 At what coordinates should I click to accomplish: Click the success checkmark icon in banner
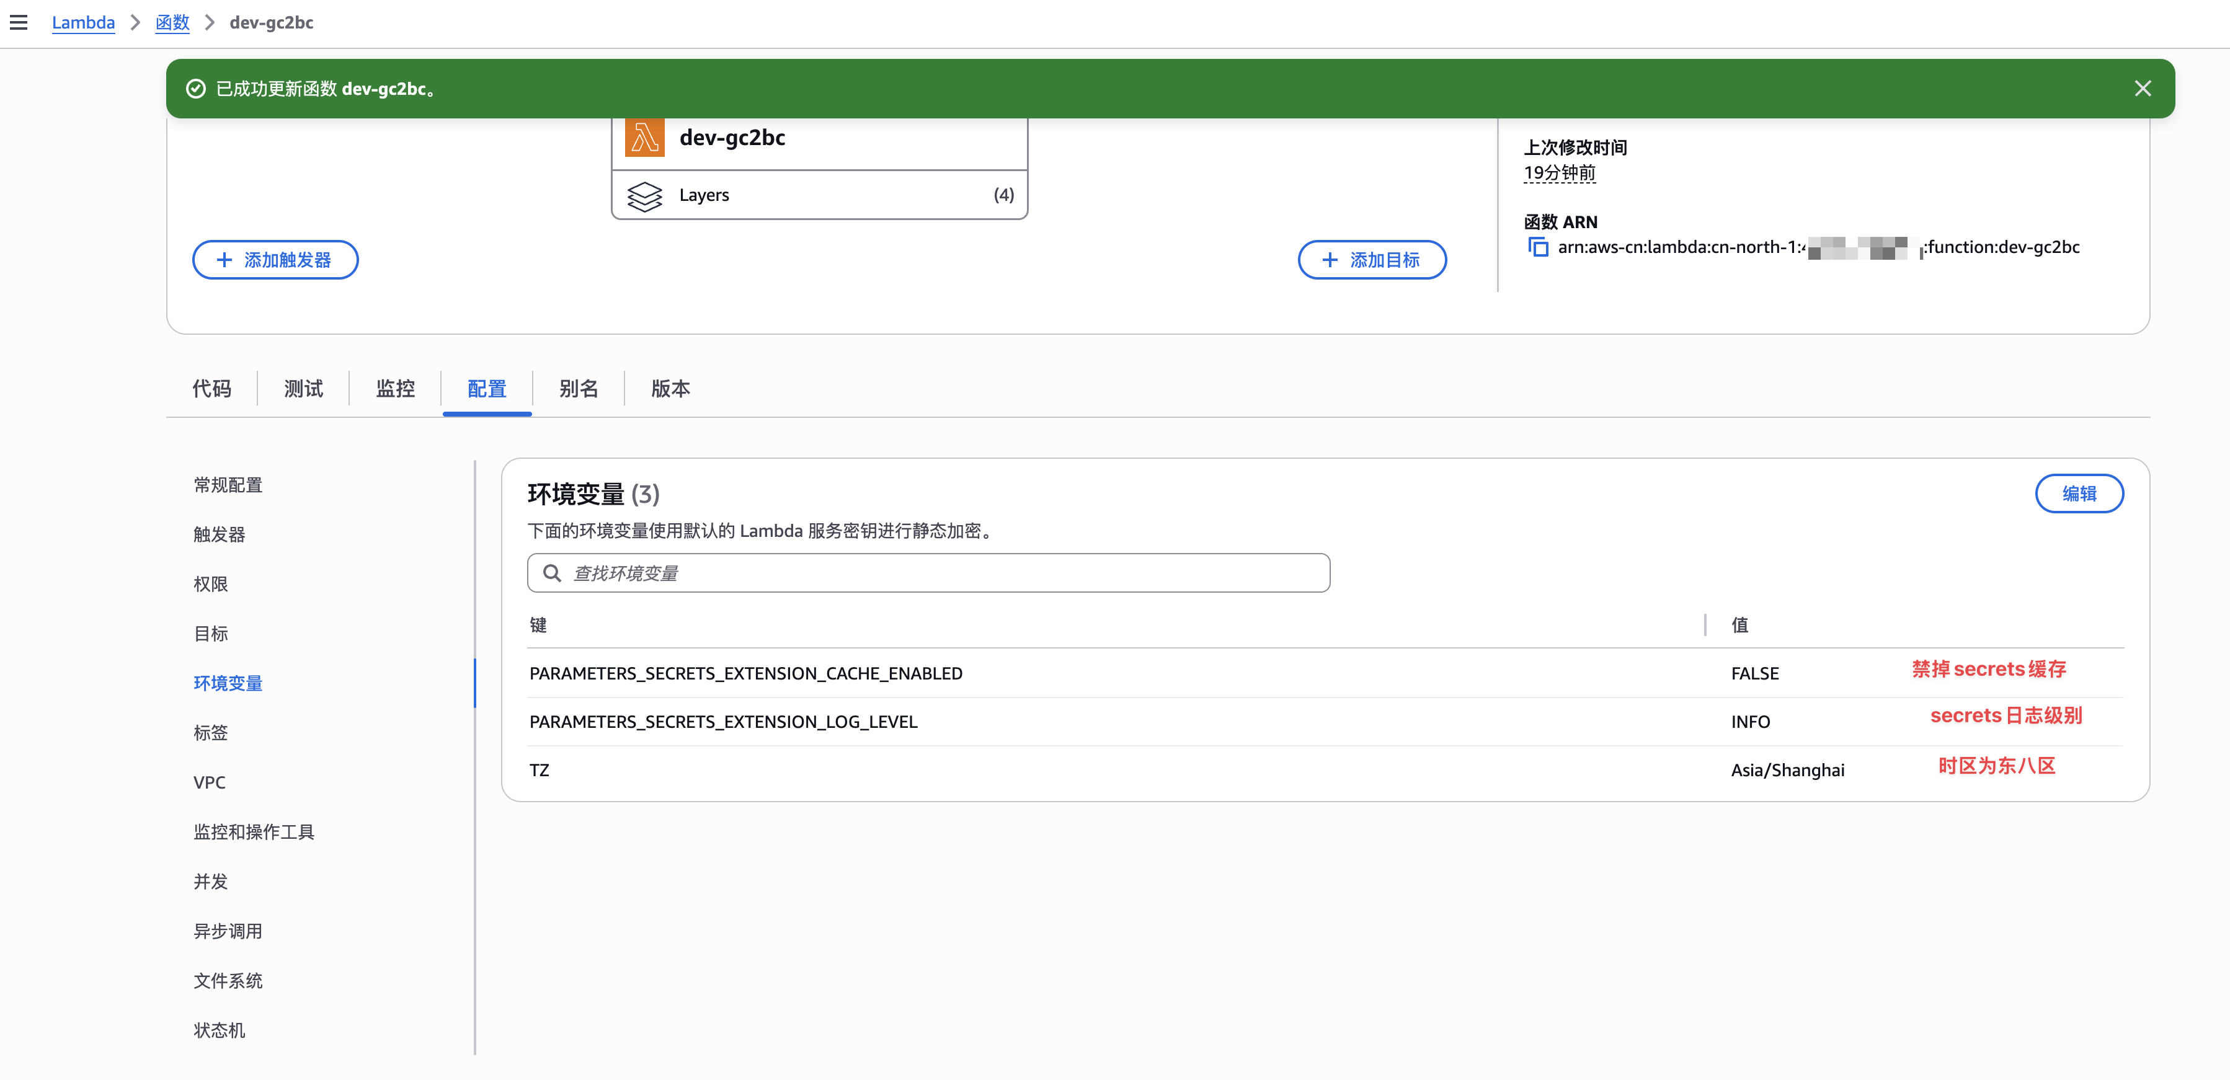pyautogui.click(x=197, y=88)
